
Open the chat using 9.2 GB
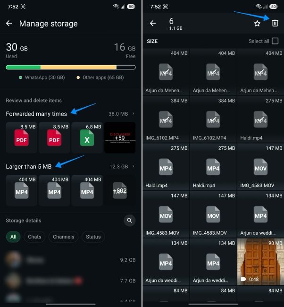tap(71, 260)
